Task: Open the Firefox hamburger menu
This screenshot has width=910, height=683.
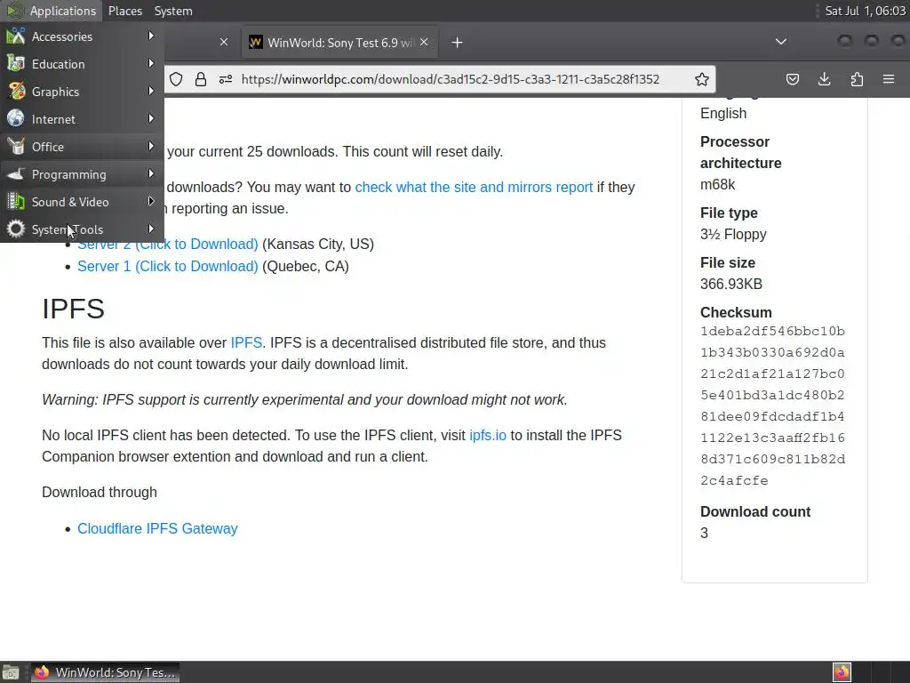Action: pos(889,79)
